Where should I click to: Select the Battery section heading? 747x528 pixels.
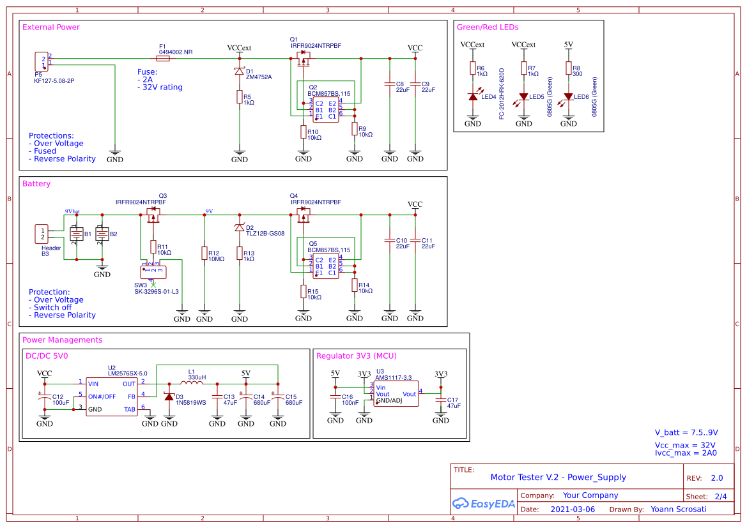[x=35, y=183]
